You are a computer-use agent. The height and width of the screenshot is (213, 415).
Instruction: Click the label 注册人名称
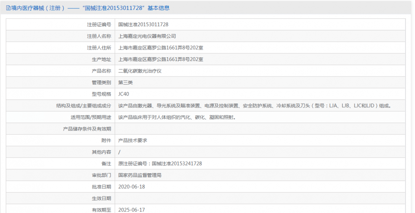99,36
